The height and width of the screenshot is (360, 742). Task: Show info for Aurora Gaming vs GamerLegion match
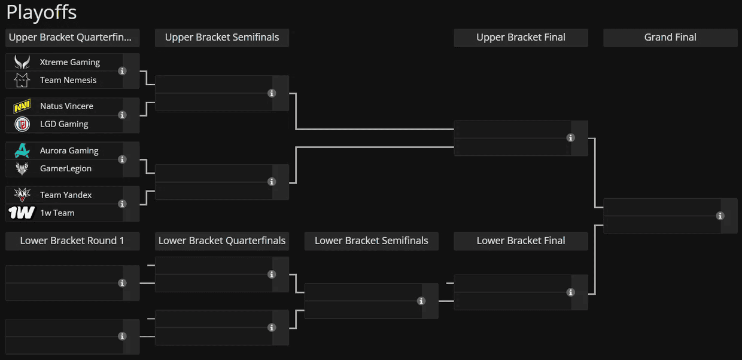(x=122, y=159)
